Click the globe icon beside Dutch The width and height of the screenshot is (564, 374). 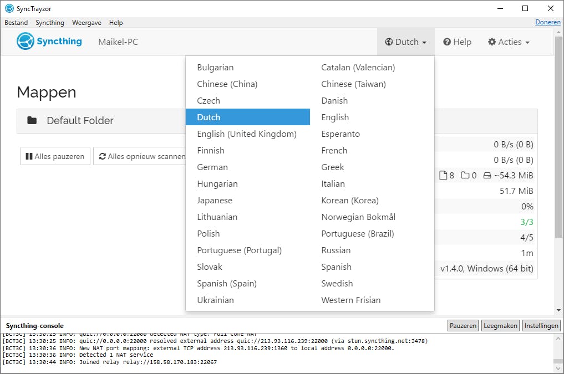point(389,42)
